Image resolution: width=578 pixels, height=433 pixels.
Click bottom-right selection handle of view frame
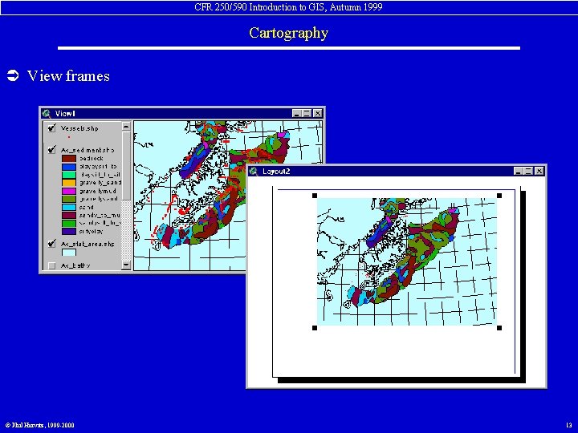pyautogui.click(x=499, y=328)
